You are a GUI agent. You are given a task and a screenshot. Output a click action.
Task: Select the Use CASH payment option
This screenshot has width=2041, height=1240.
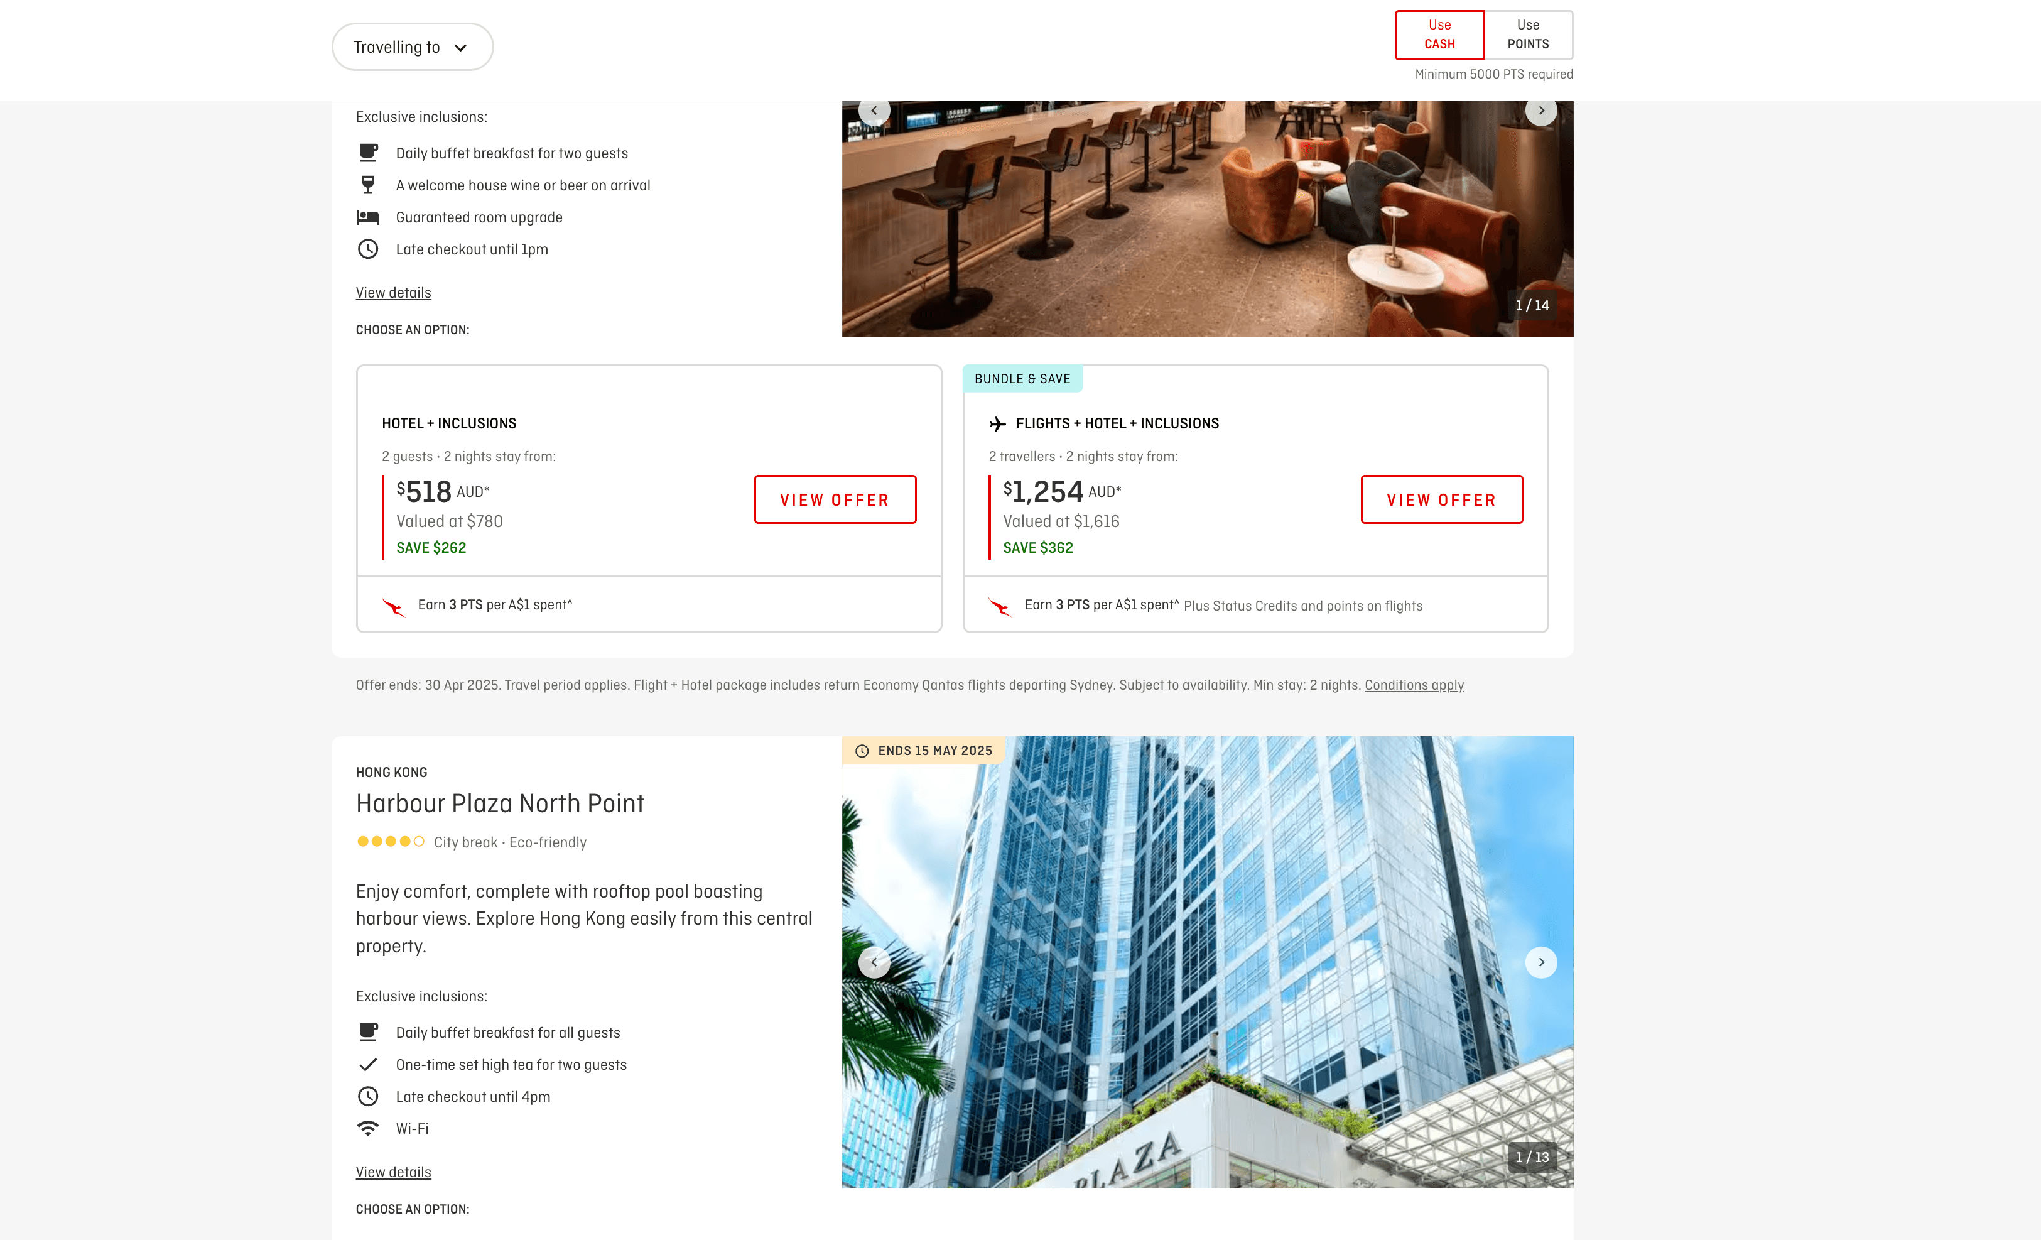1439,35
